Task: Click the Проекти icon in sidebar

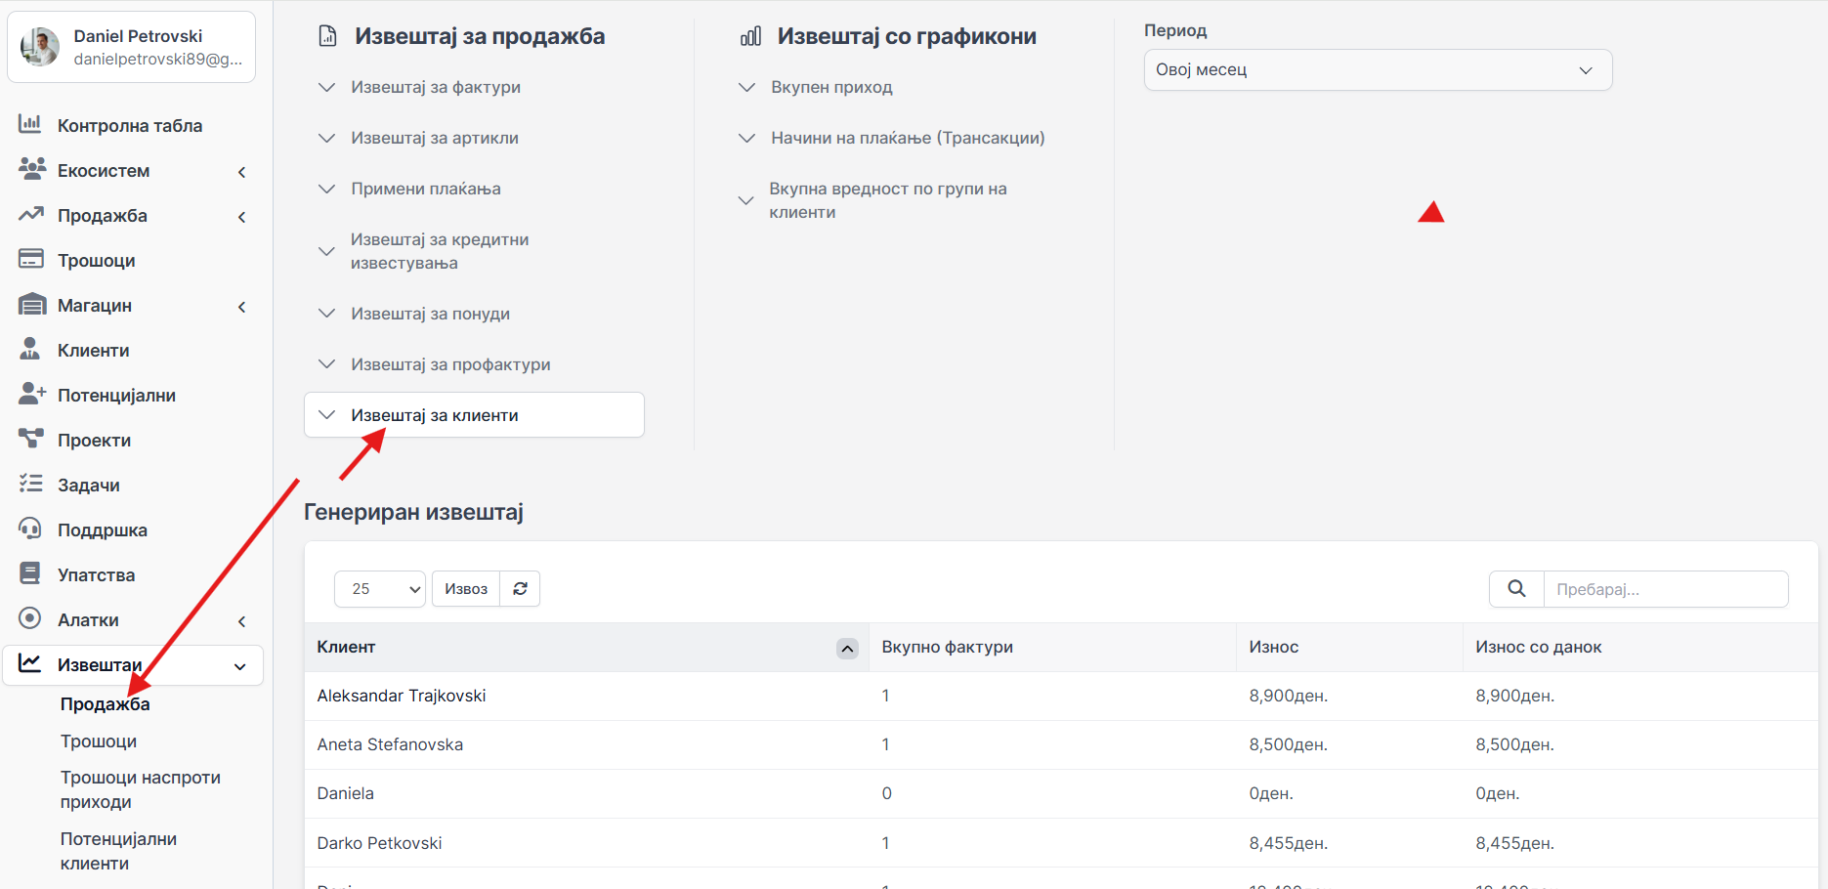Action: (x=30, y=439)
